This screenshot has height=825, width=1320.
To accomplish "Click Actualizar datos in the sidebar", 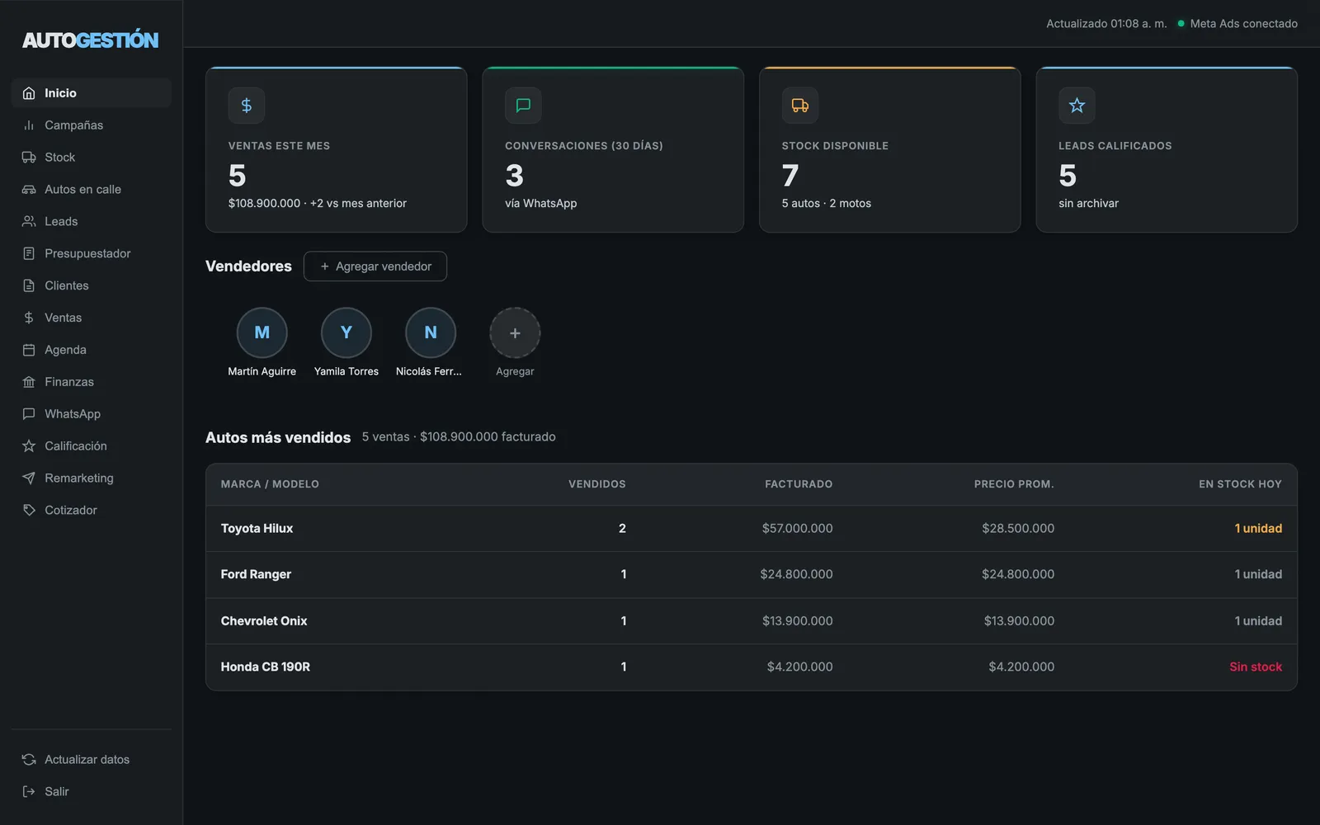I will pos(92,760).
